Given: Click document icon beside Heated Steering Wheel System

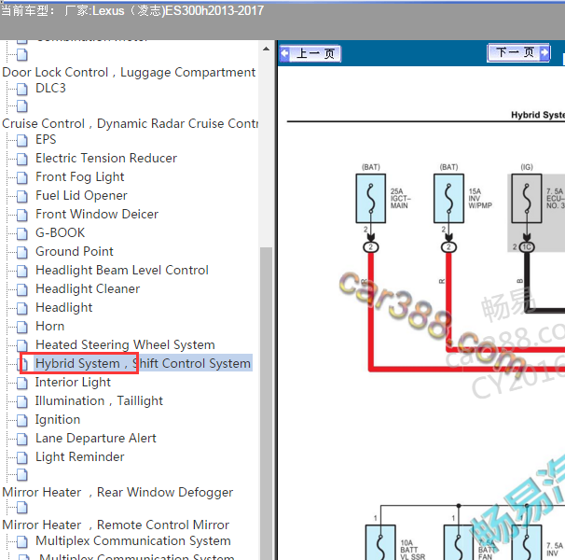Looking at the screenshot, I should (22, 345).
